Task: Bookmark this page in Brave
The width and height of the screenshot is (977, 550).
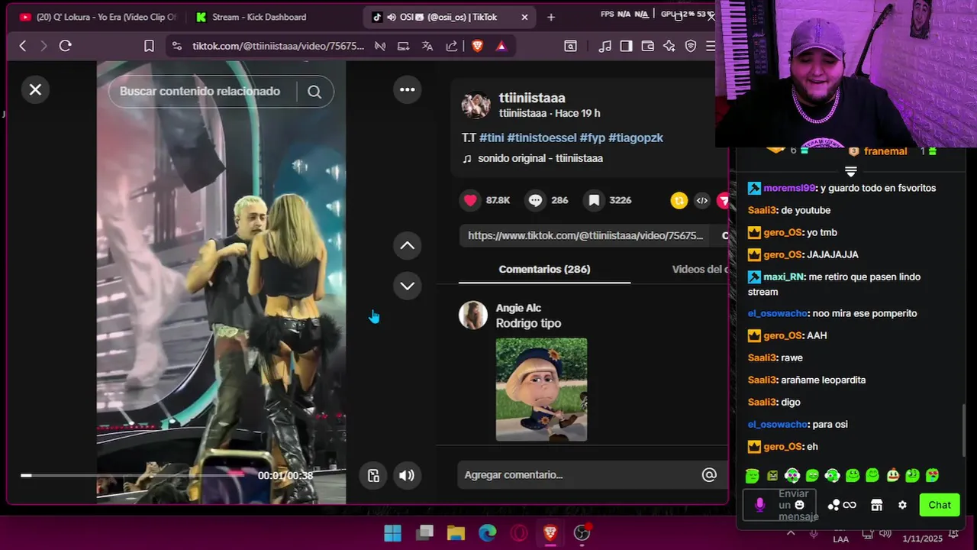Action: coord(149,46)
